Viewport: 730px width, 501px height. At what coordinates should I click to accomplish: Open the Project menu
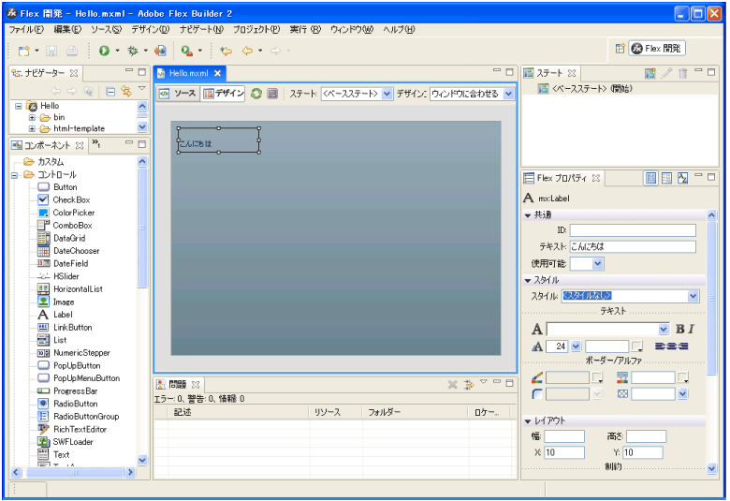point(256,29)
